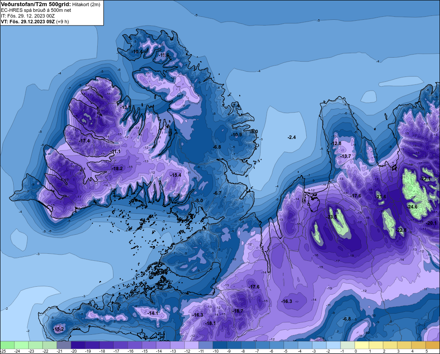Click the '-22.8' temperature value on map
The width and height of the screenshot is (440, 354).
click(401, 230)
